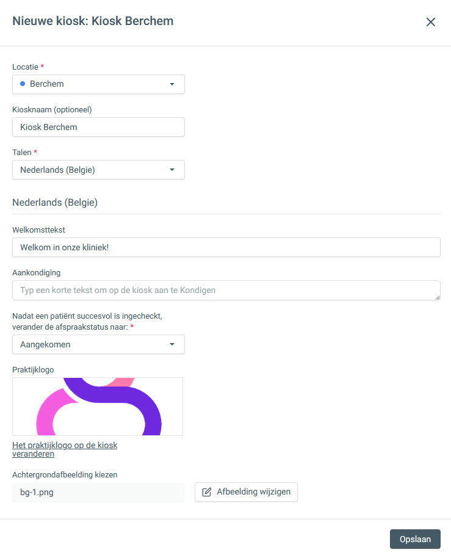Click the Afbeelding wijzigen button
451x558 pixels.
246,492
